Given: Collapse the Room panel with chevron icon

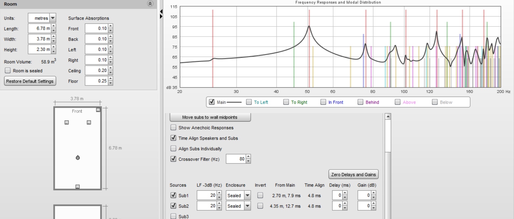Looking at the screenshot, I should (150, 4).
